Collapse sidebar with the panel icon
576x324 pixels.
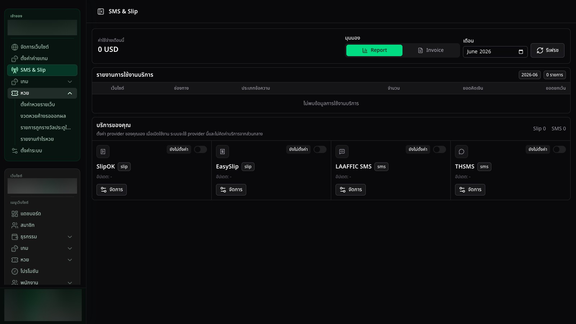pos(101,12)
